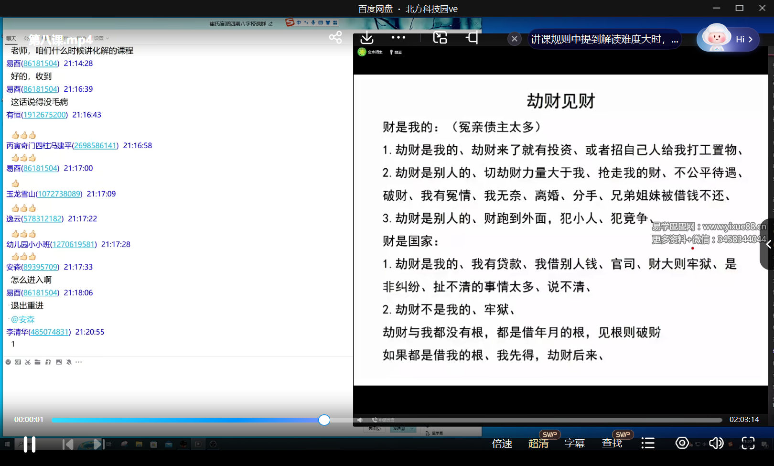Start a screenshot with the scissors icon
The height and width of the screenshot is (466, 774).
click(27, 362)
